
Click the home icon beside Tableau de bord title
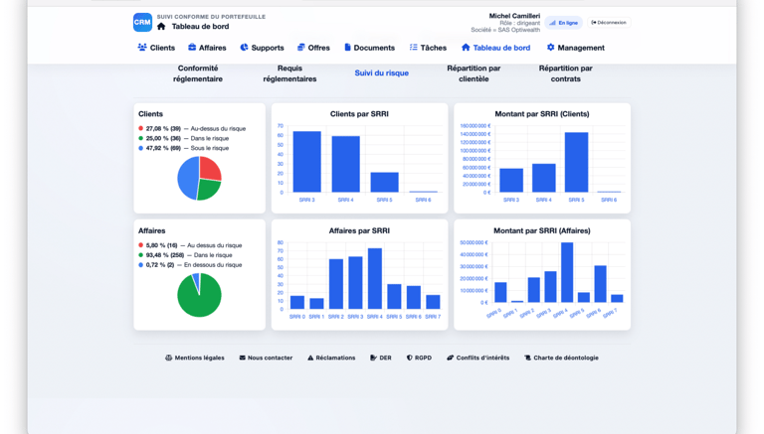coord(161,26)
